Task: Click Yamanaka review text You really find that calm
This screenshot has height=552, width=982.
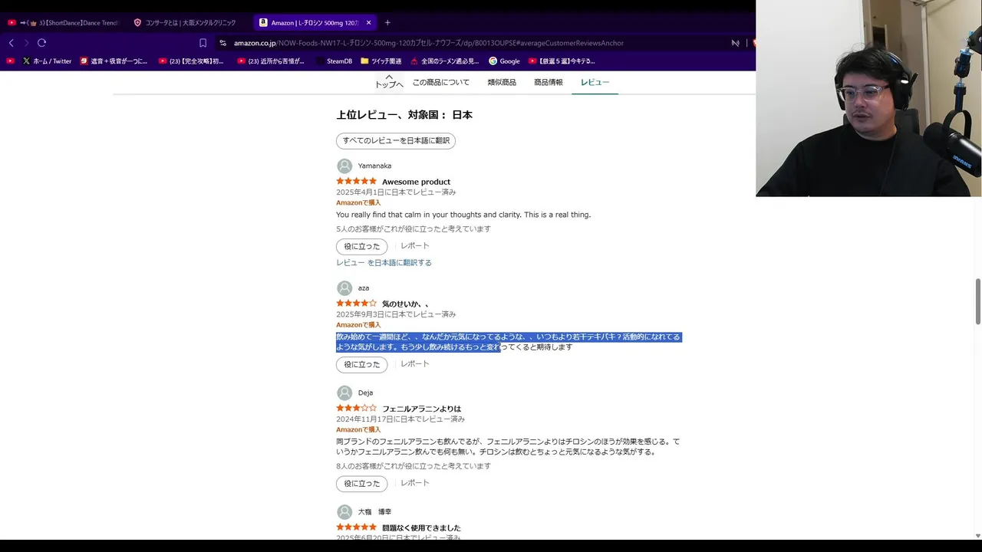Action: (x=463, y=215)
